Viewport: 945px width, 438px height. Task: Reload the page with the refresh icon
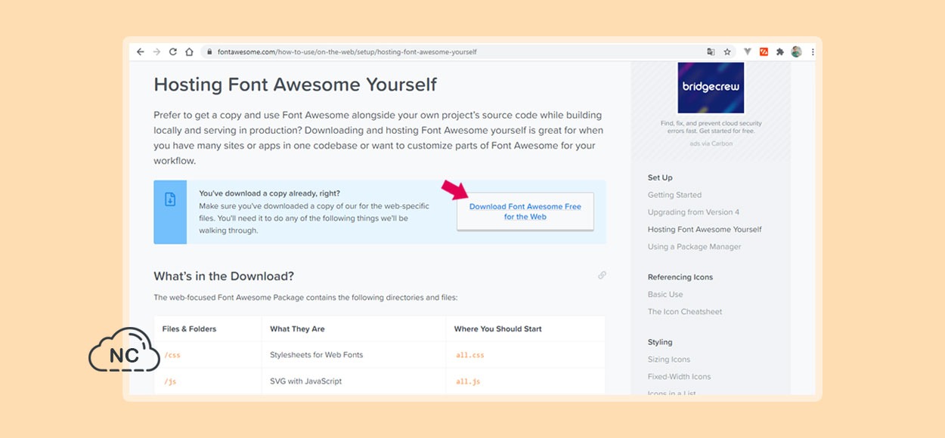point(173,52)
